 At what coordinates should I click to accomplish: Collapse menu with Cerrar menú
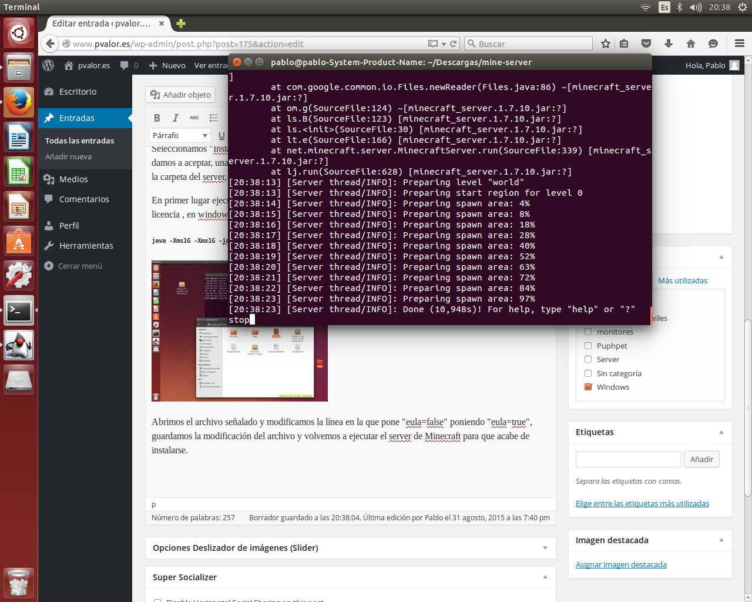[73, 266]
